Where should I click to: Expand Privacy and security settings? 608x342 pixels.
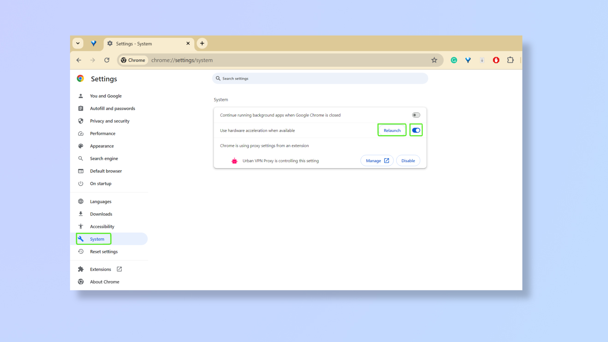click(x=109, y=121)
